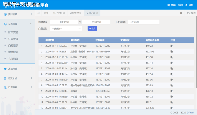Open the 交易类型 dropdown
Image resolution: width=197 pixels, height=115 pixels.
click(66, 28)
